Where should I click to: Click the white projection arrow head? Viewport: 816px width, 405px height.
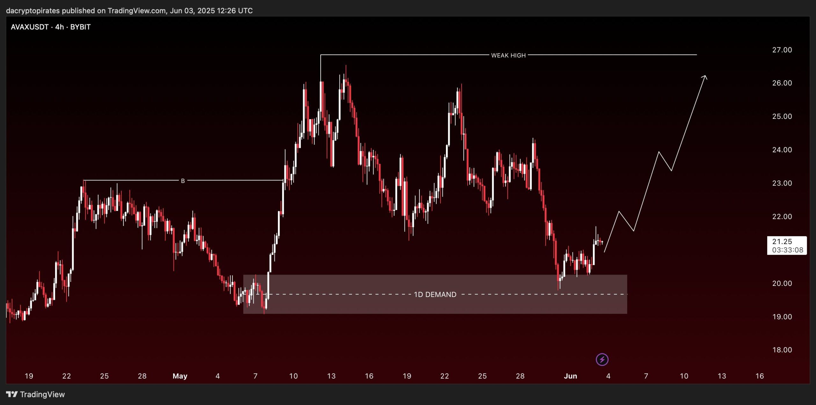point(705,77)
